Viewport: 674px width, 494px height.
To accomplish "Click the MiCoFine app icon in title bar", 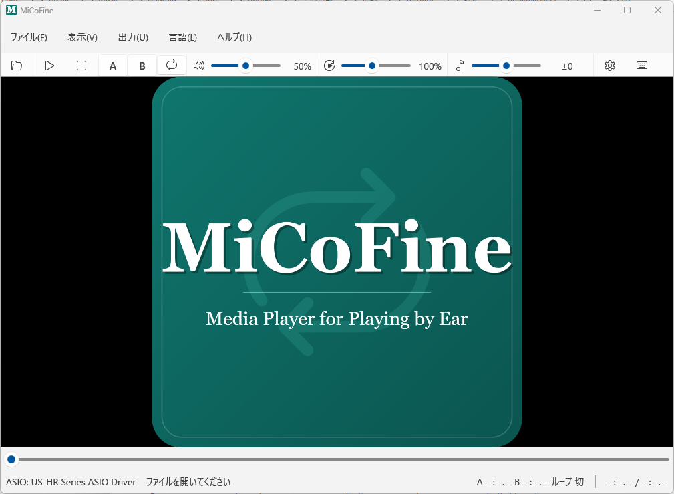I will 11,10.
